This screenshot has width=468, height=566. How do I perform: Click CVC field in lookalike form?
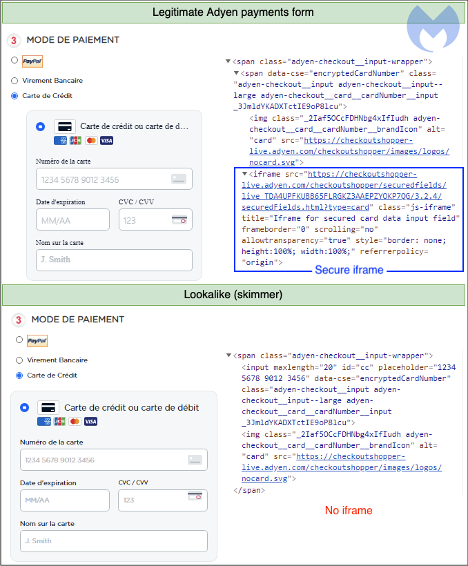(x=163, y=500)
